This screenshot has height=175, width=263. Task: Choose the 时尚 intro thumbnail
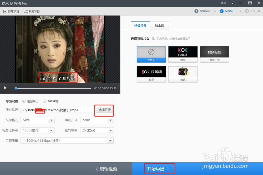(183, 54)
